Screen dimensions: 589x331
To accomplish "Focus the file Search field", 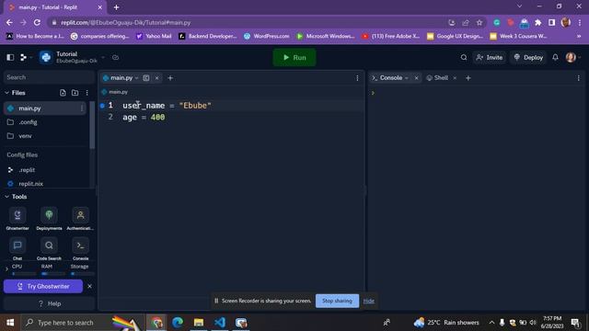I will (x=49, y=77).
